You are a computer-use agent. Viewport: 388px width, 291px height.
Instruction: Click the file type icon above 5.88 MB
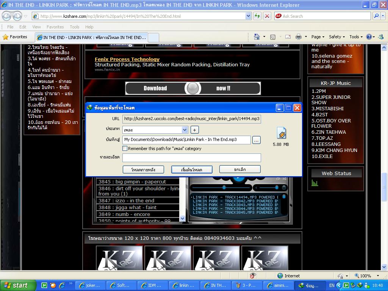pyautogui.click(x=282, y=133)
